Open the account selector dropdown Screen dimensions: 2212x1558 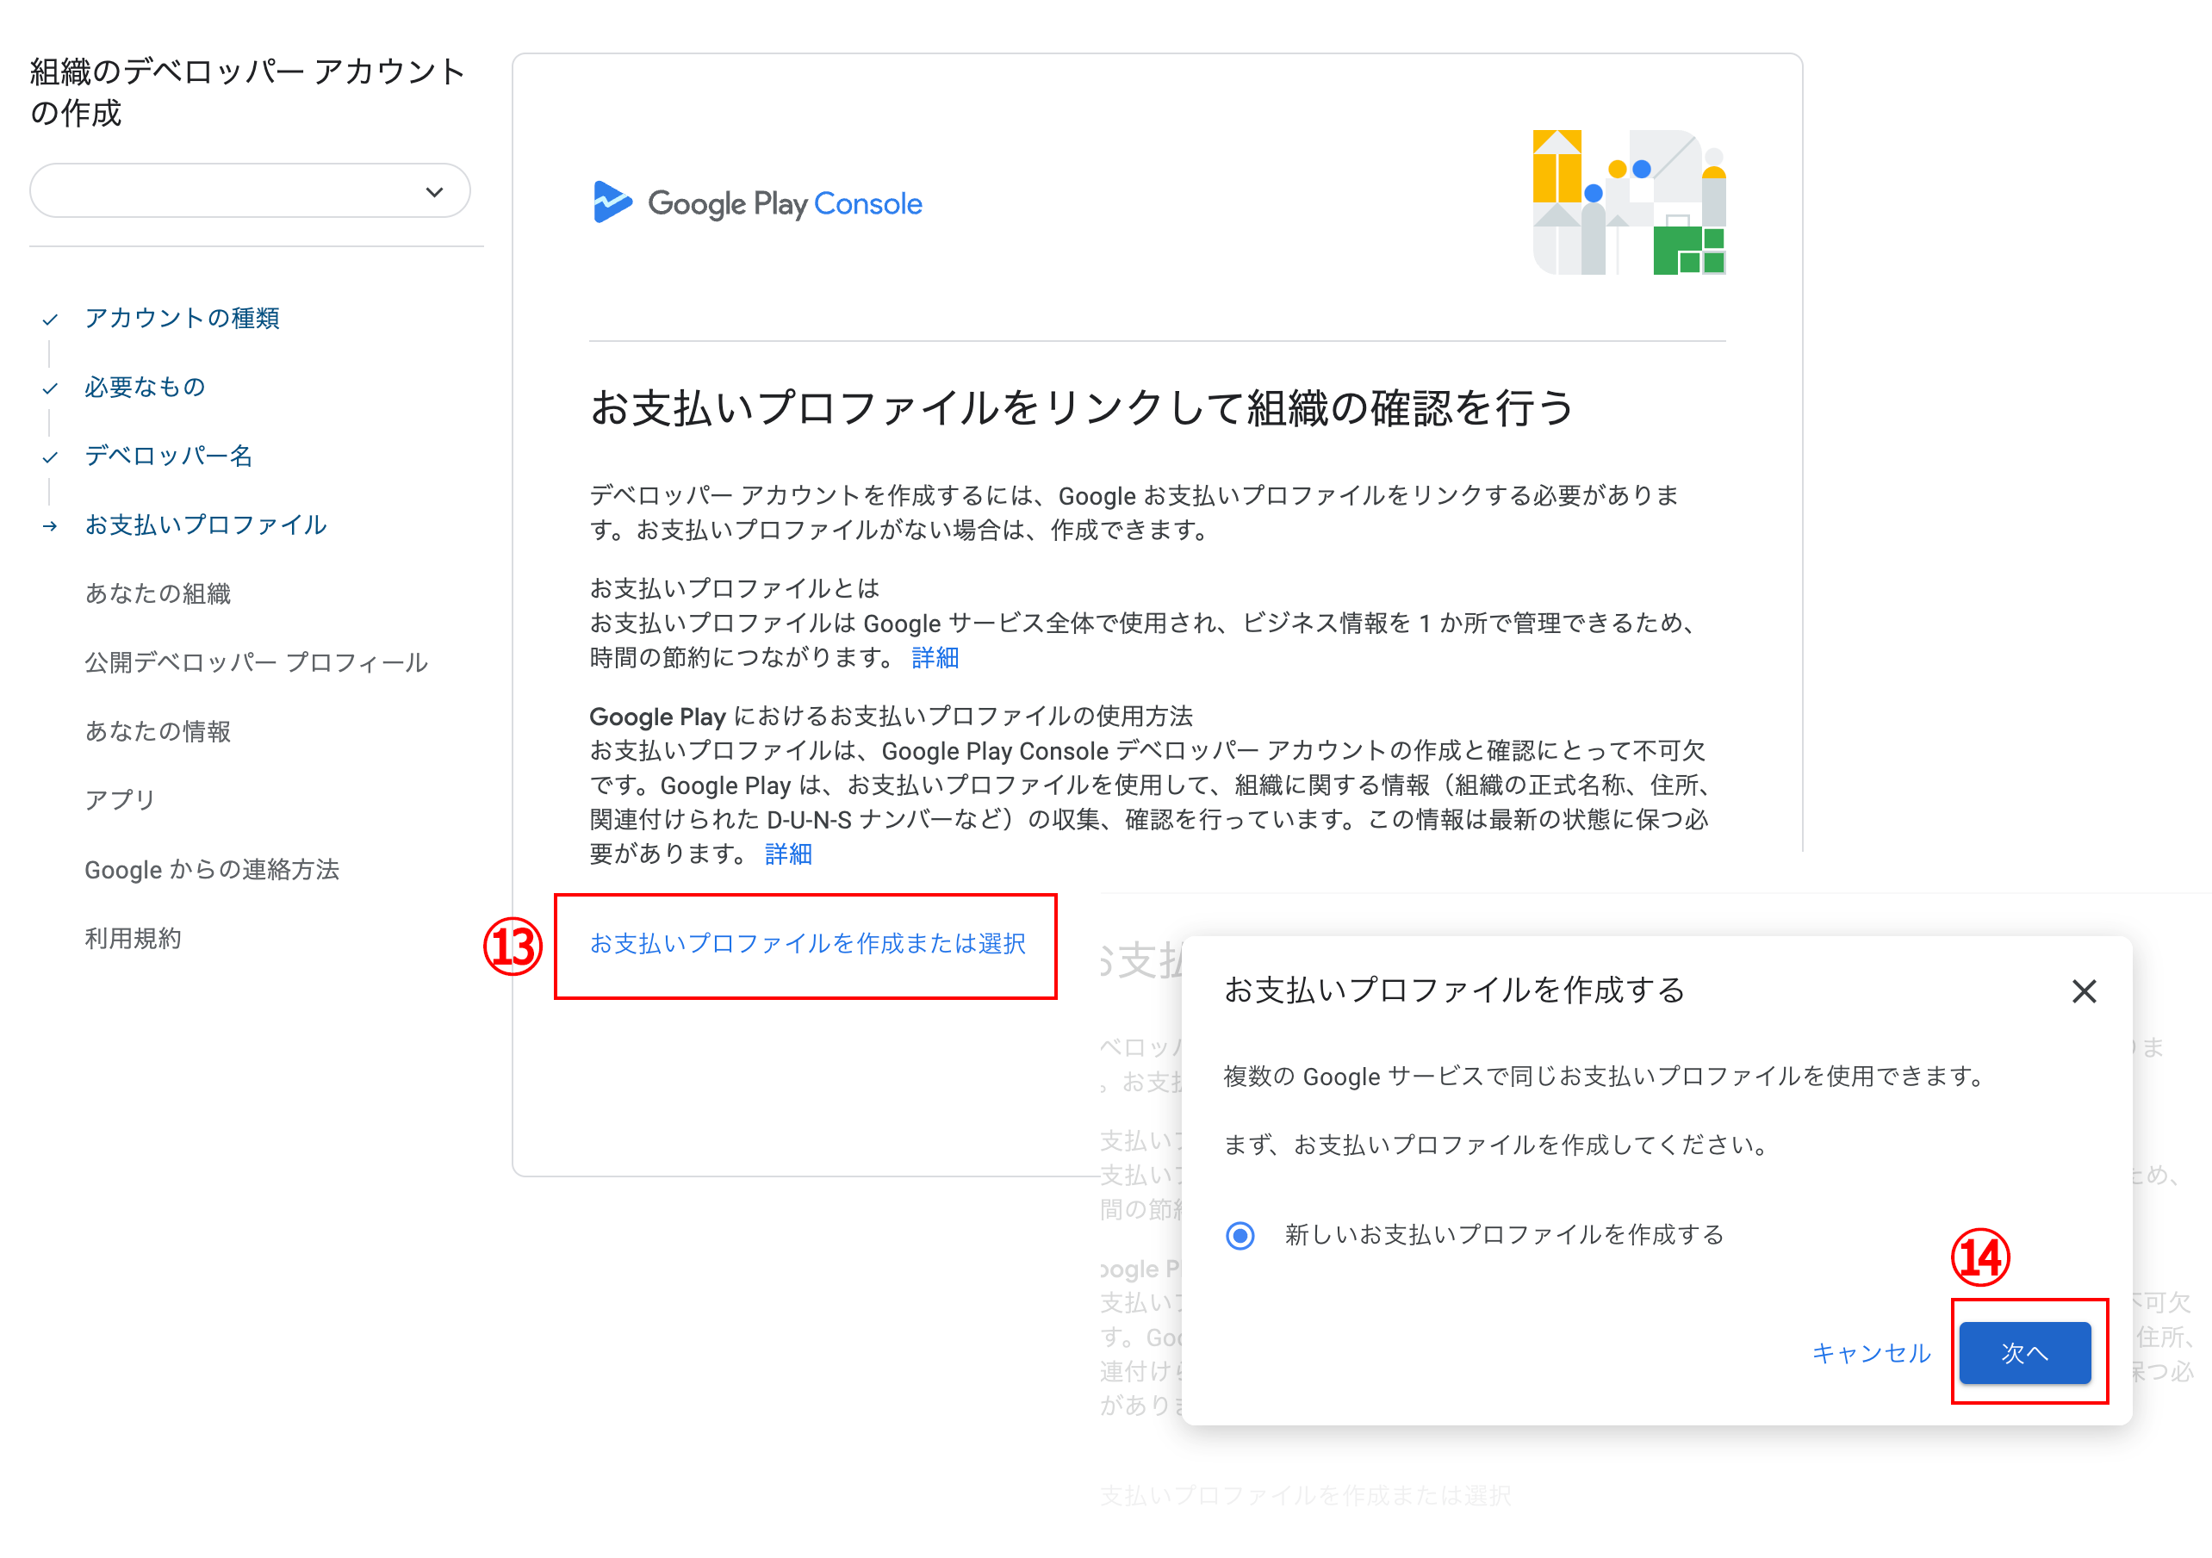coord(251,191)
